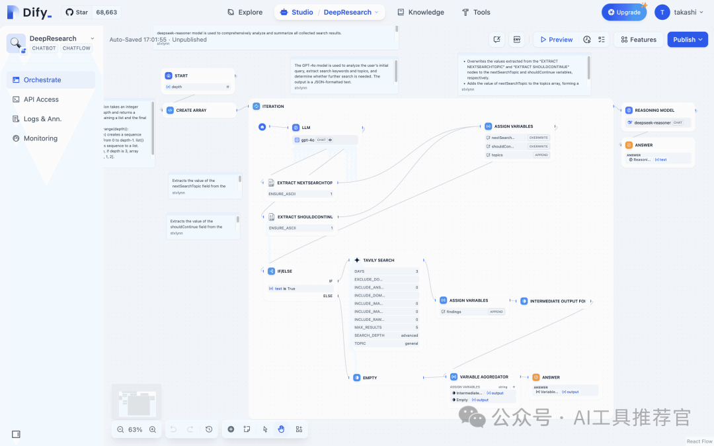Select the ANSWER node inside iteration
The width and height of the screenshot is (714, 446).
pyautogui.click(x=565, y=384)
